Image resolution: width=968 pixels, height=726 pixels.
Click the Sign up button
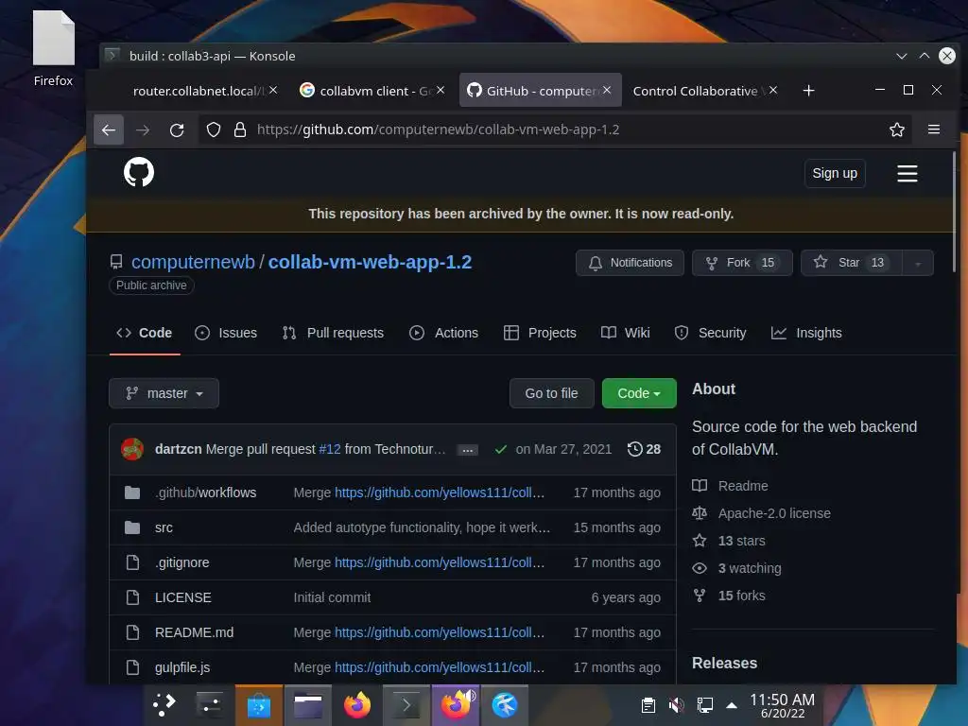835,174
